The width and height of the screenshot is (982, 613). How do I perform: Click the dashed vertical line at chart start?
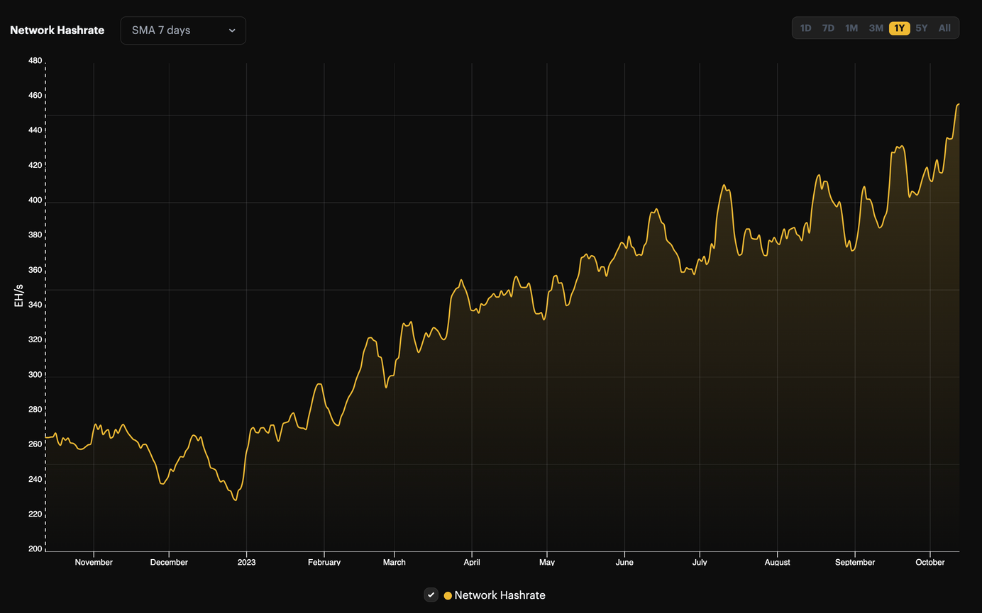[x=45, y=305]
